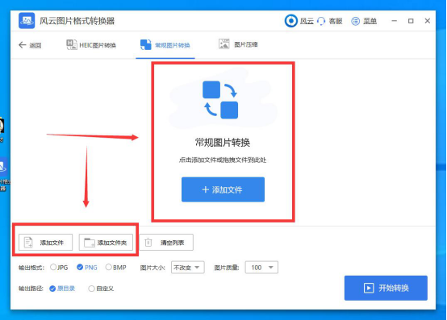Open the 菜单 menu icon

[x=355, y=21]
